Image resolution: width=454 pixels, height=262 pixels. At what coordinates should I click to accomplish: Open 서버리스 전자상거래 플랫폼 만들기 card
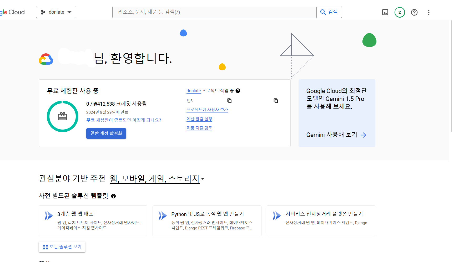point(321,221)
